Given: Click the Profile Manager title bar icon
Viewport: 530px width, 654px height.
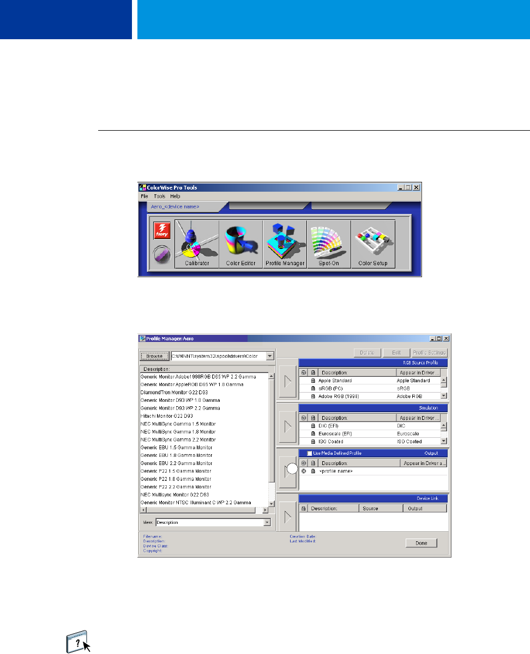Looking at the screenshot, I should click(143, 338).
